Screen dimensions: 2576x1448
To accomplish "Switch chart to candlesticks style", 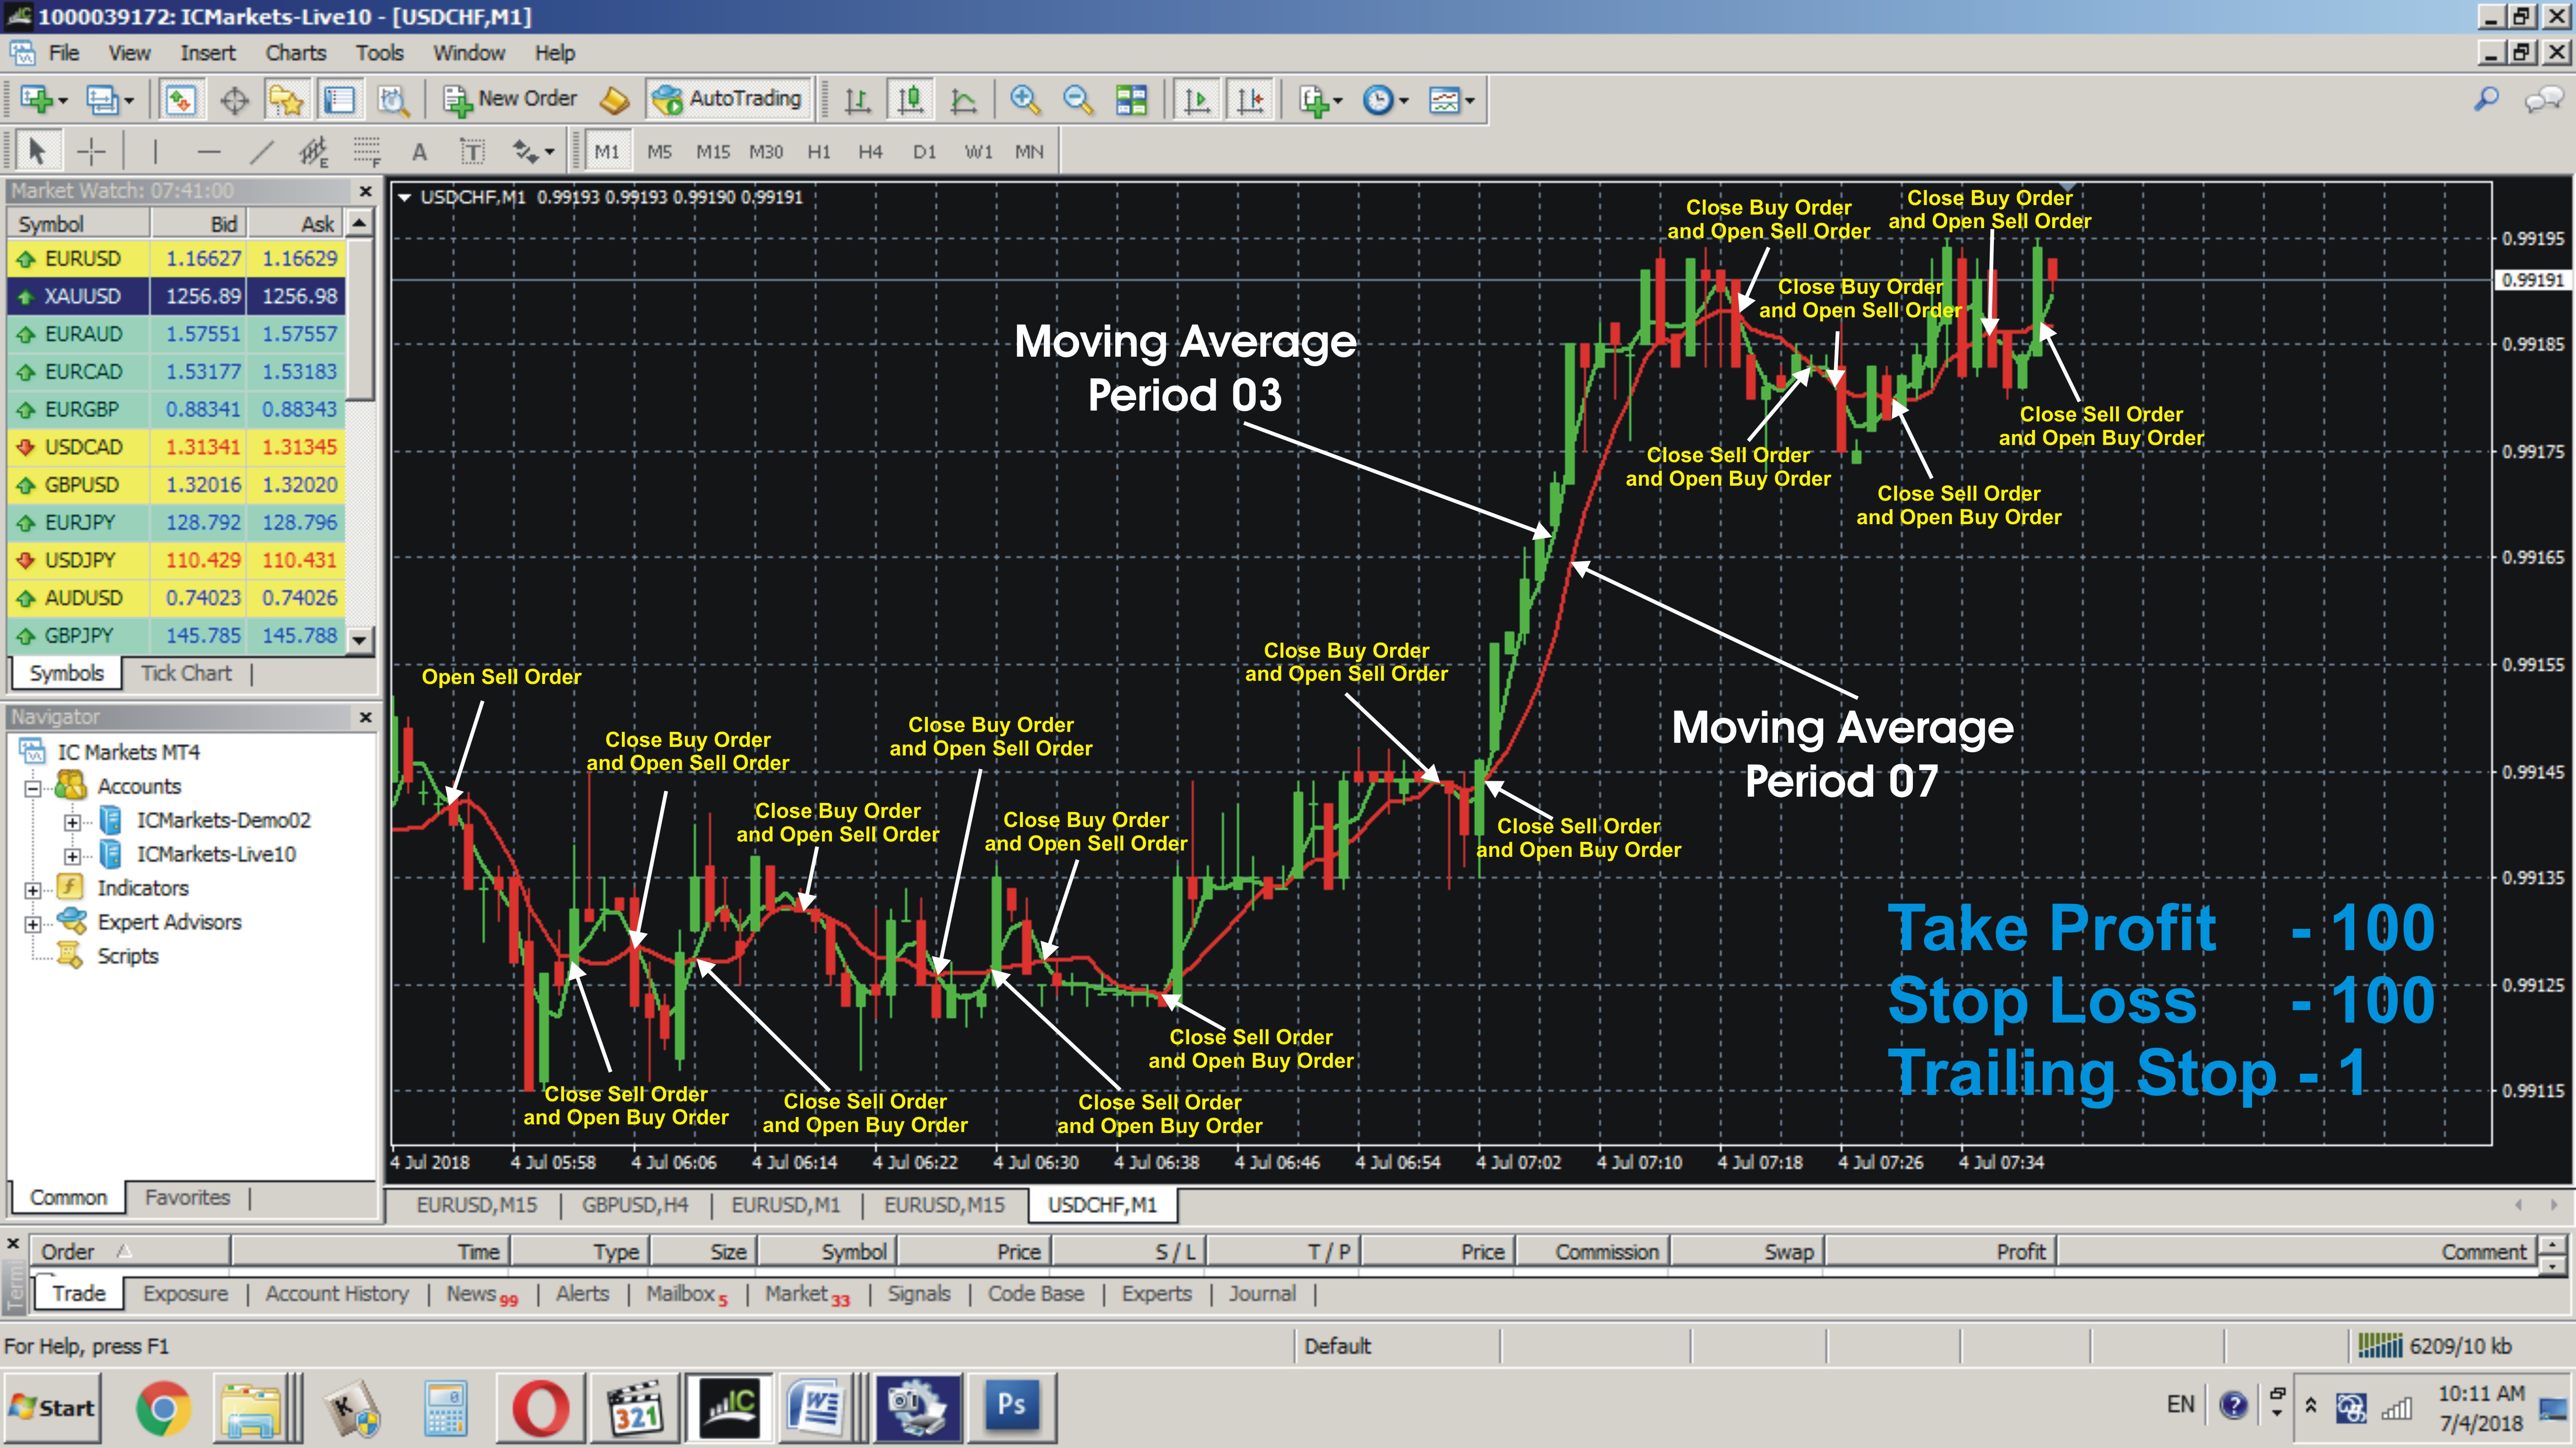I will point(910,100).
